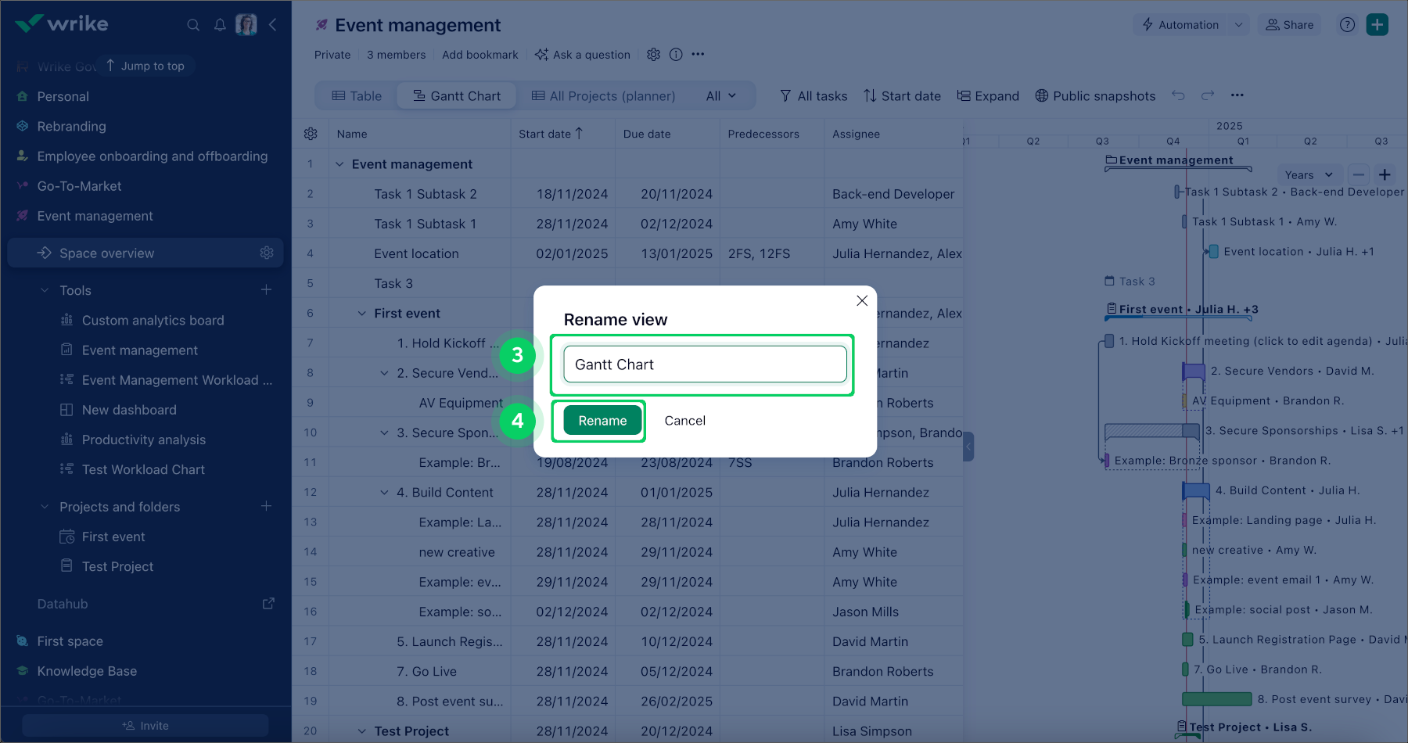Click the table column settings gear icon
The image size is (1408, 743).
(311, 134)
